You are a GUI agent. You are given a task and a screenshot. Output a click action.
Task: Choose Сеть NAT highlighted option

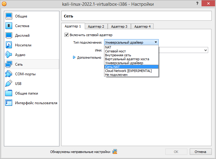(132, 67)
